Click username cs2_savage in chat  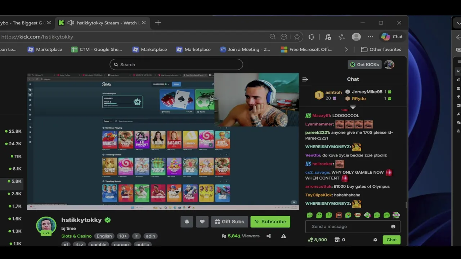point(317,172)
